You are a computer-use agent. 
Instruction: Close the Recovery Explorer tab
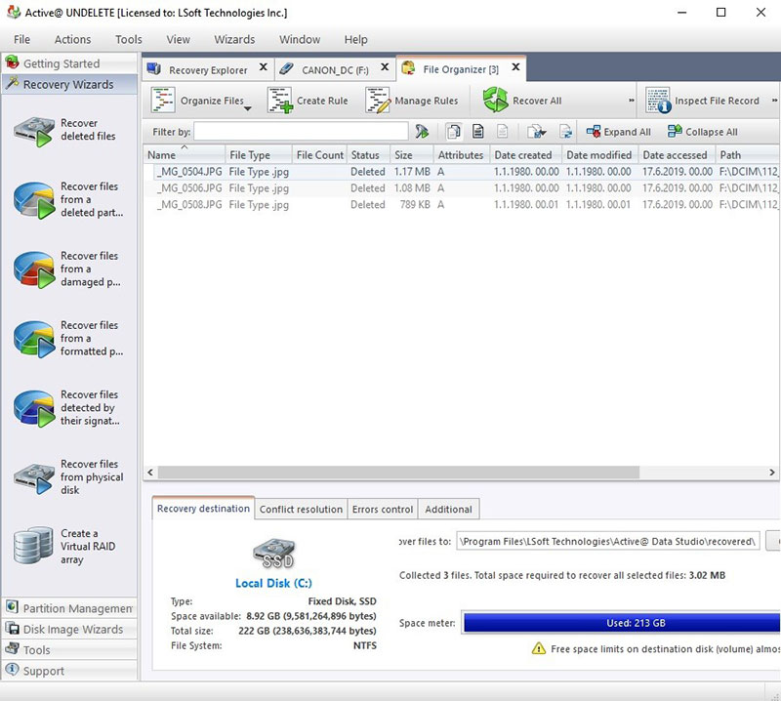[x=264, y=66]
